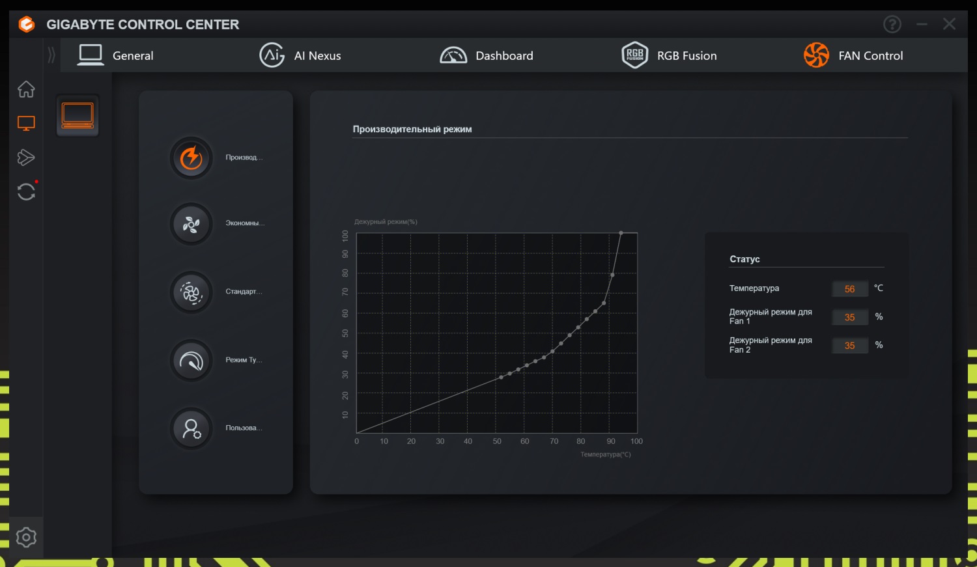Screen dimensions: 977x567
Task: Click the Fan 2 duty value 35
Action: (x=850, y=346)
